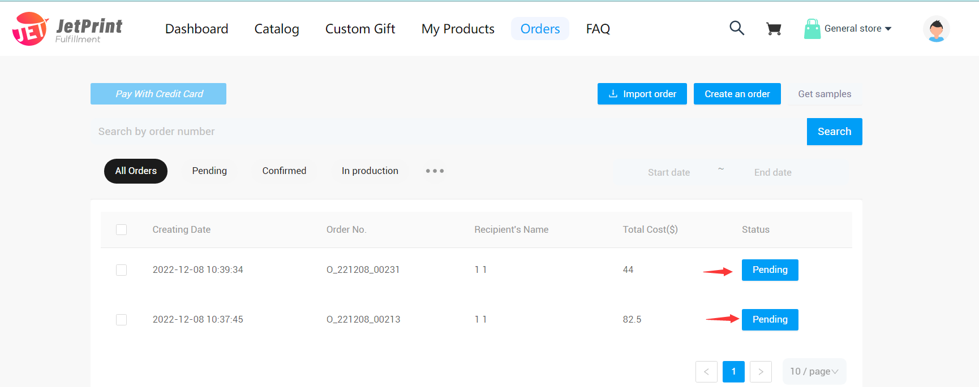This screenshot has width=979, height=387.
Task: Show more status filters via ellipsis
Action: pos(435,171)
